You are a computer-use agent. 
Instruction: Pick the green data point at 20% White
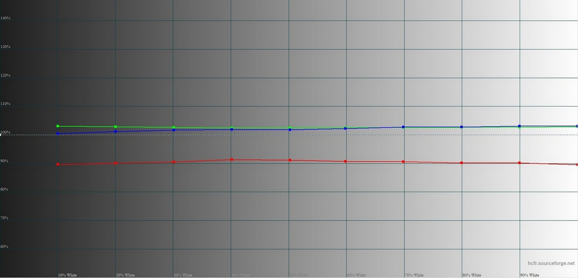[x=116, y=127]
